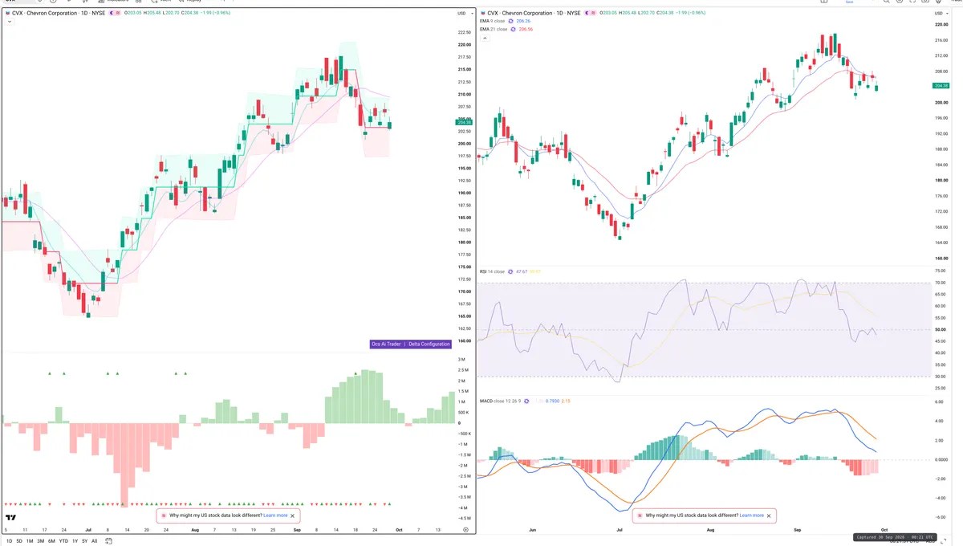Click the Chevron logo icon in right chart title

483,13
